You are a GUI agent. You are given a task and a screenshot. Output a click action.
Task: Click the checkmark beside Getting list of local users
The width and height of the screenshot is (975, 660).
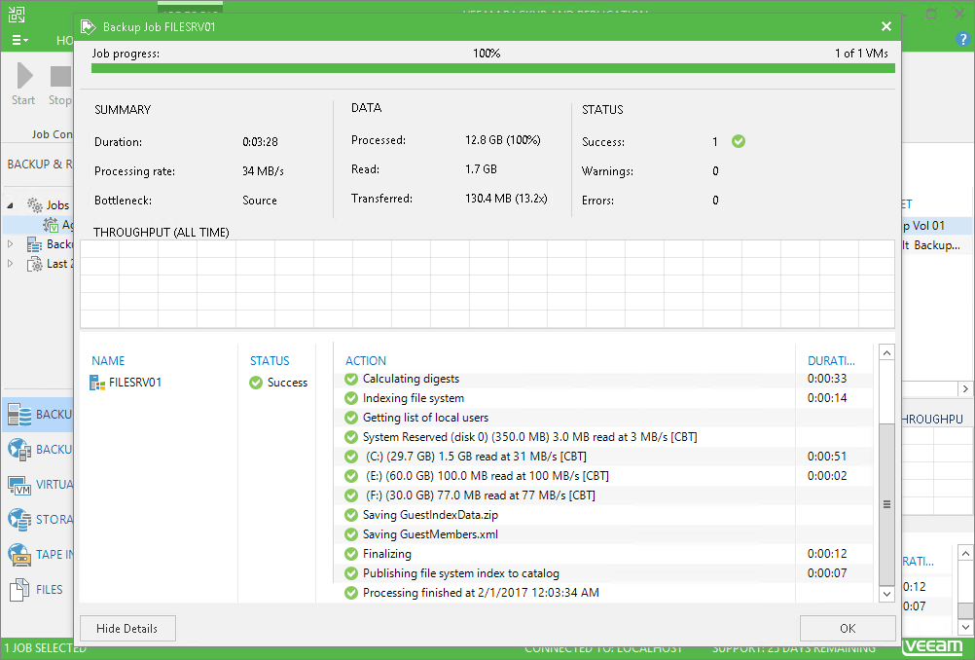[351, 418]
